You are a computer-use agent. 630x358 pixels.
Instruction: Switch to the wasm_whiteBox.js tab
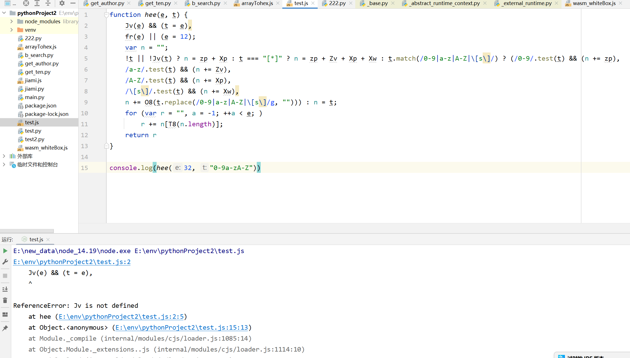pyautogui.click(x=594, y=3)
